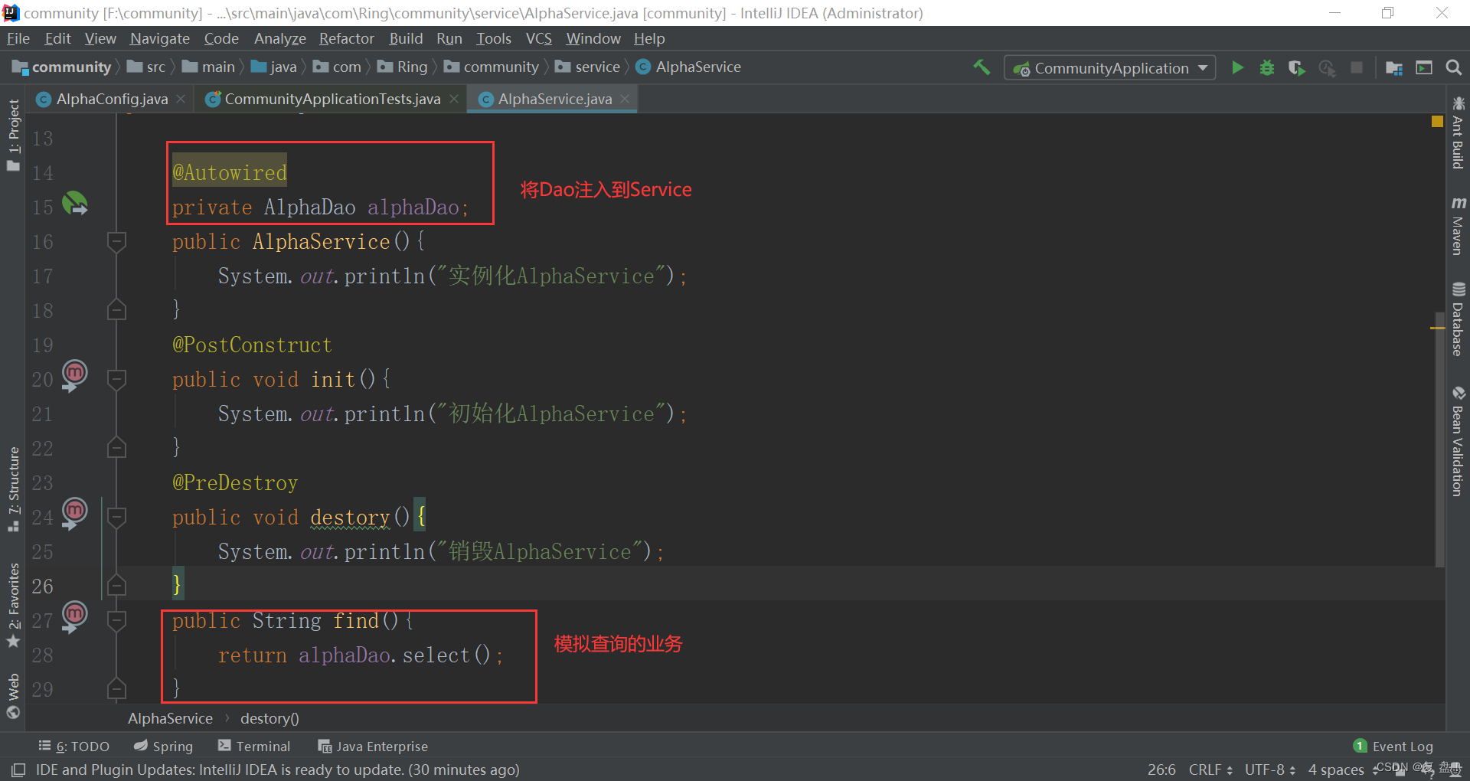
Task: Open the Web tool window stripe
Action: click(x=14, y=695)
